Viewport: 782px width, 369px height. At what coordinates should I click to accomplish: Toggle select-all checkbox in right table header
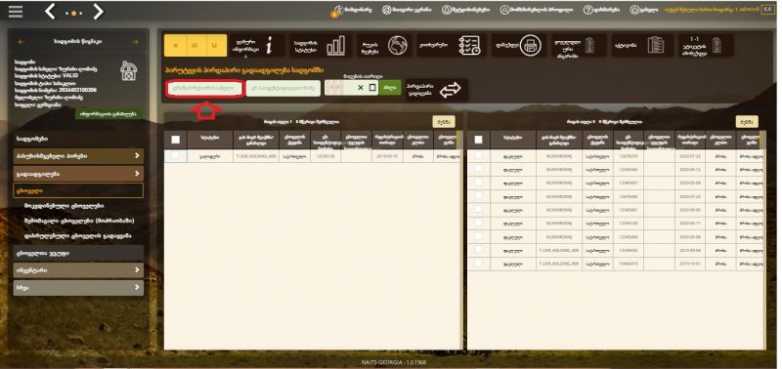pyautogui.click(x=478, y=140)
